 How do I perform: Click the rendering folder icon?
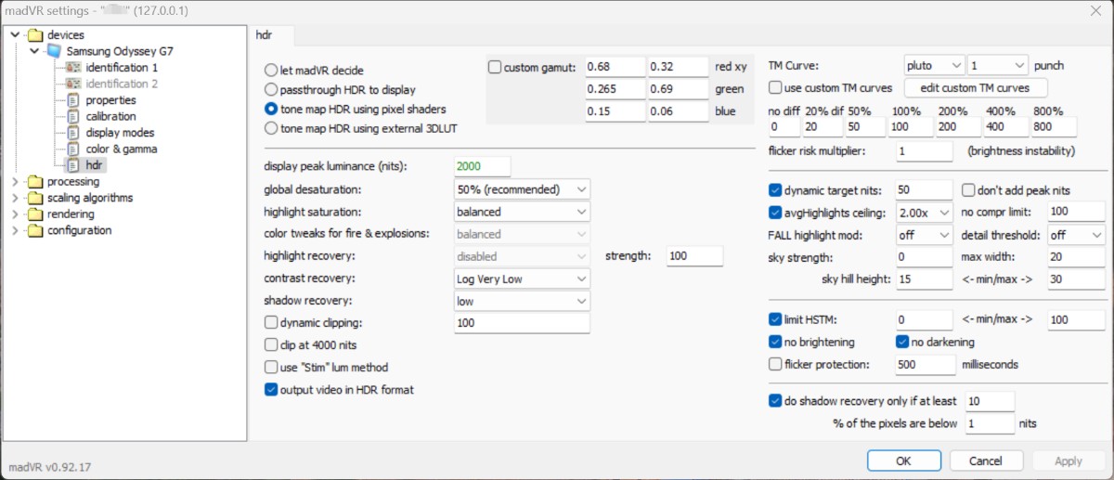tap(35, 214)
